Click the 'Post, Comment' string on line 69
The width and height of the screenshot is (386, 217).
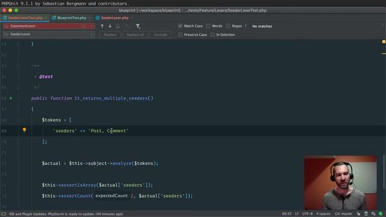109,131
